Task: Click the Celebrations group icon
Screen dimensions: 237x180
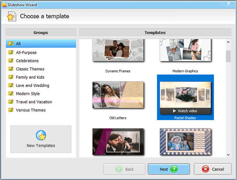Action: pyautogui.click(x=11, y=61)
